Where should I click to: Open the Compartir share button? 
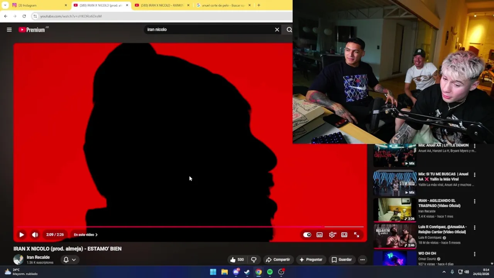click(x=278, y=260)
